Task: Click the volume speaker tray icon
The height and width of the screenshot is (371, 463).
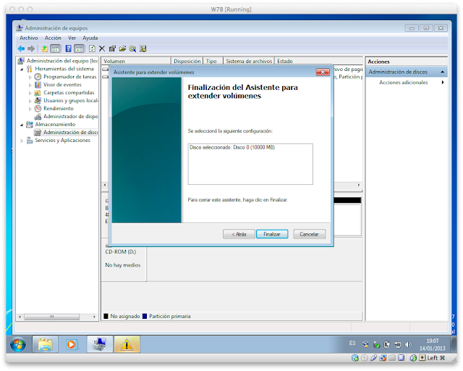Action: tap(408, 344)
